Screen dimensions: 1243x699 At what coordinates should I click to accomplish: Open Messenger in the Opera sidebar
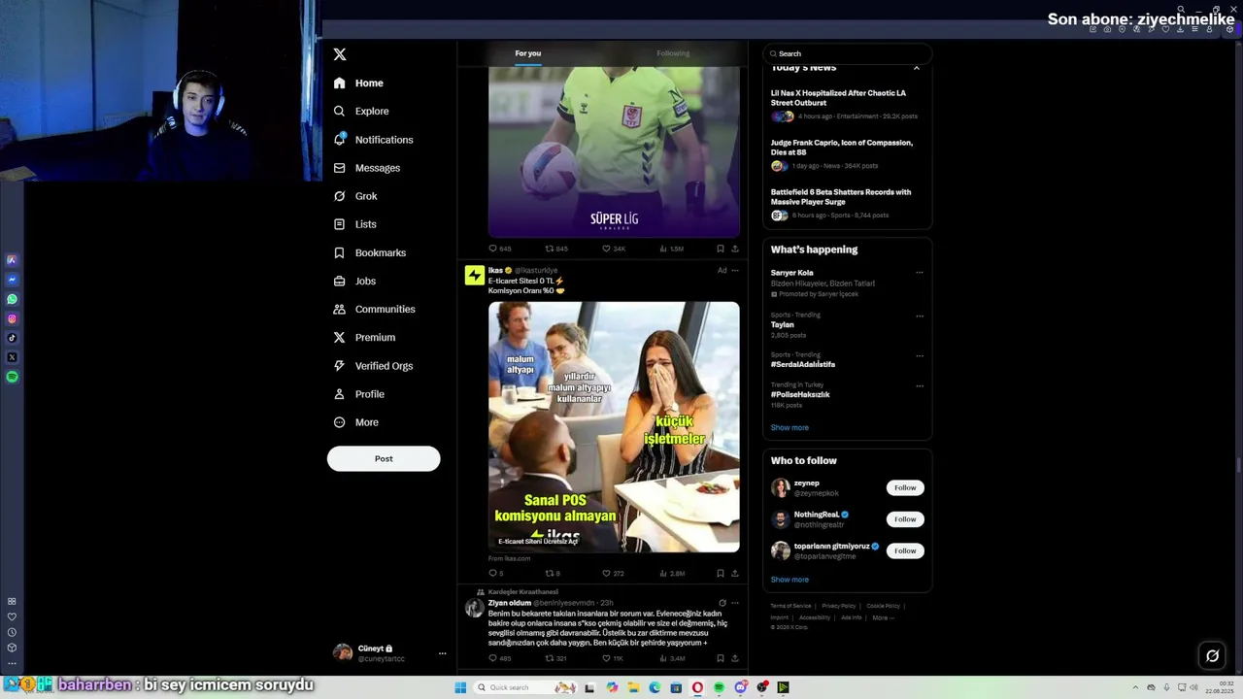pyautogui.click(x=12, y=280)
